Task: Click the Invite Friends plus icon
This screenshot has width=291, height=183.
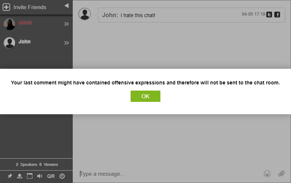Action: click(x=7, y=7)
